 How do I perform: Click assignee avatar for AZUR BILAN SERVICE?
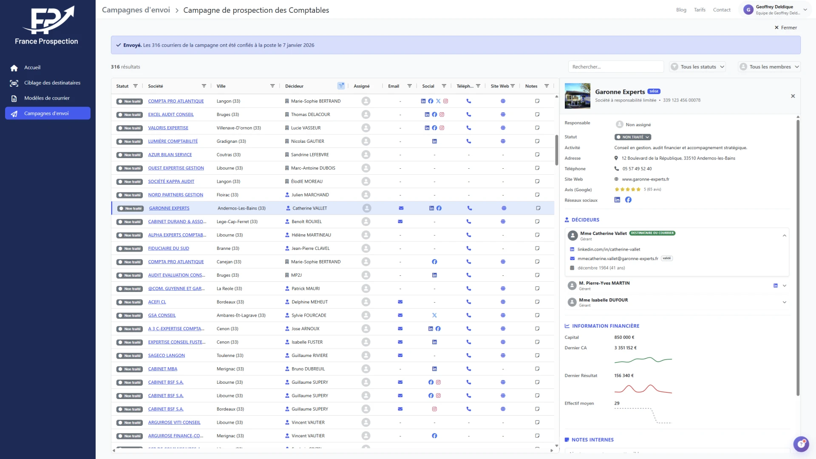coord(366,155)
